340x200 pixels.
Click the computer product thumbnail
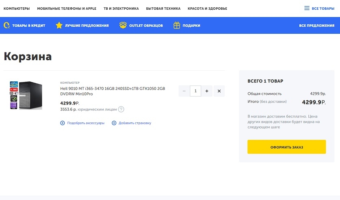[25, 95]
